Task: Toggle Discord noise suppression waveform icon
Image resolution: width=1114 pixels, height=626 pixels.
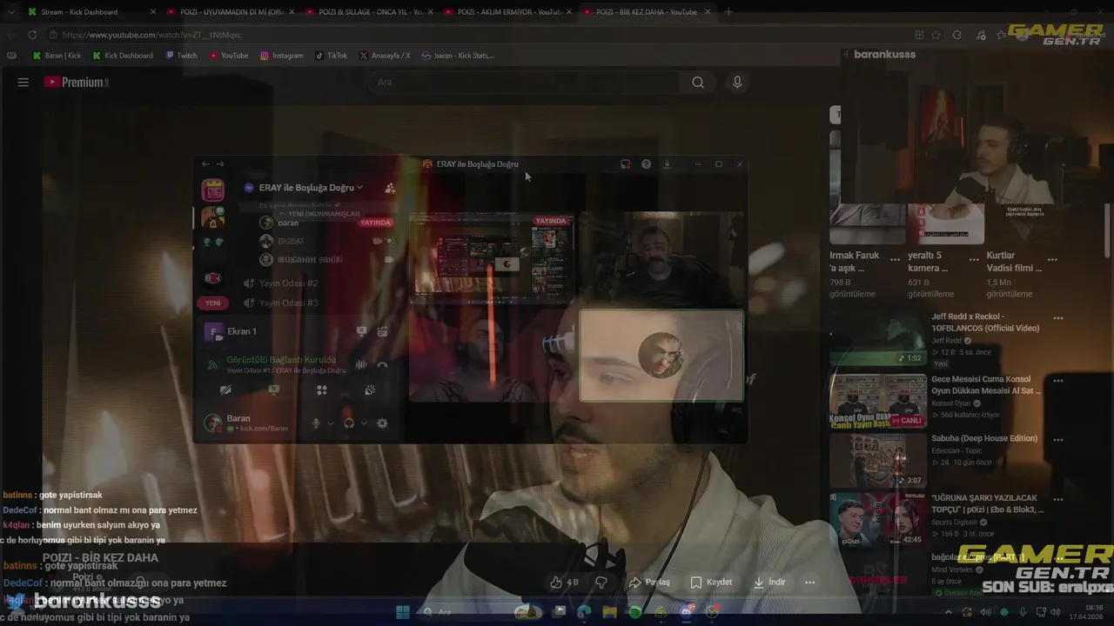Action: [361, 365]
